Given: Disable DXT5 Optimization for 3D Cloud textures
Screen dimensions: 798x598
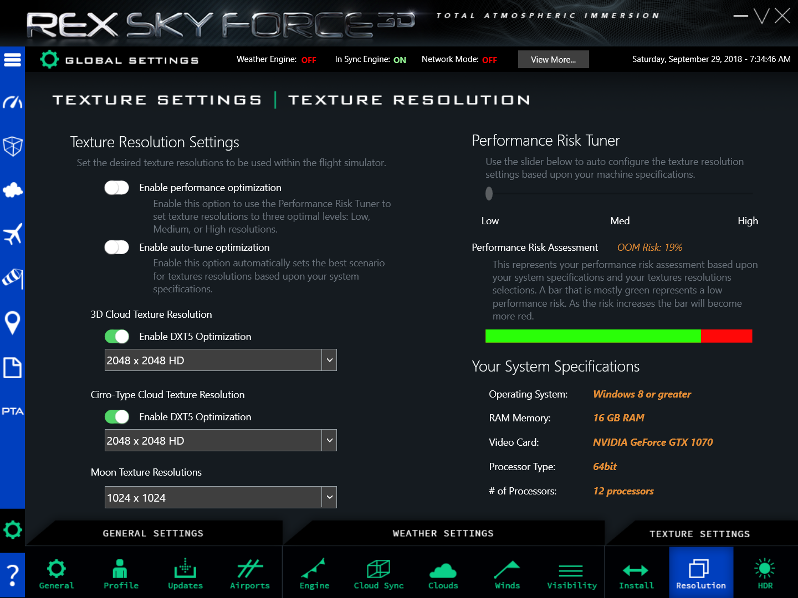Looking at the screenshot, I should 116,337.
